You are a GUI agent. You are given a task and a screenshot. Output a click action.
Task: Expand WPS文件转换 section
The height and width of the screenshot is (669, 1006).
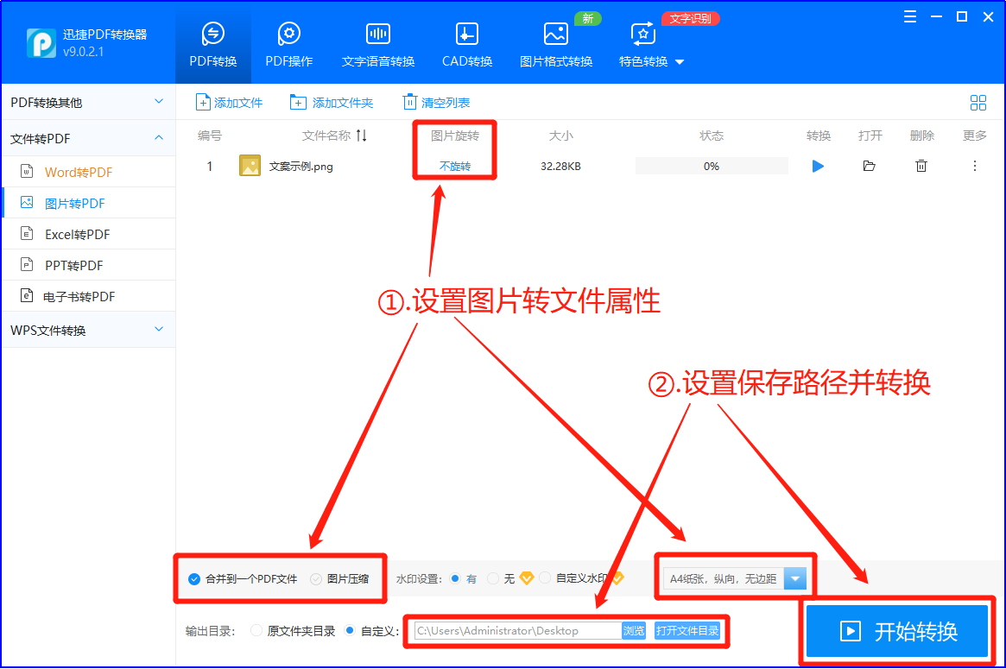point(89,330)
